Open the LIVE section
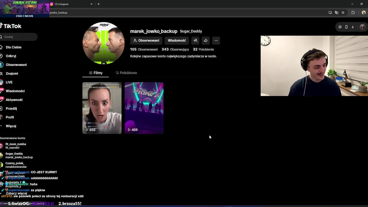The image size is (368, 207). (9, 82)
